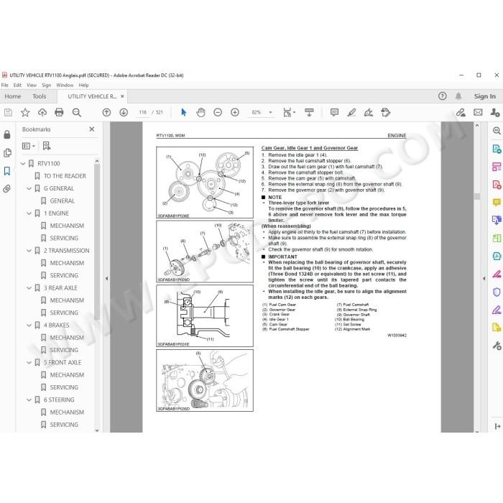The height and width of the screenshot is (503, 503).
Task: Switch to the Tools tab
Action: tap(39, 96)
